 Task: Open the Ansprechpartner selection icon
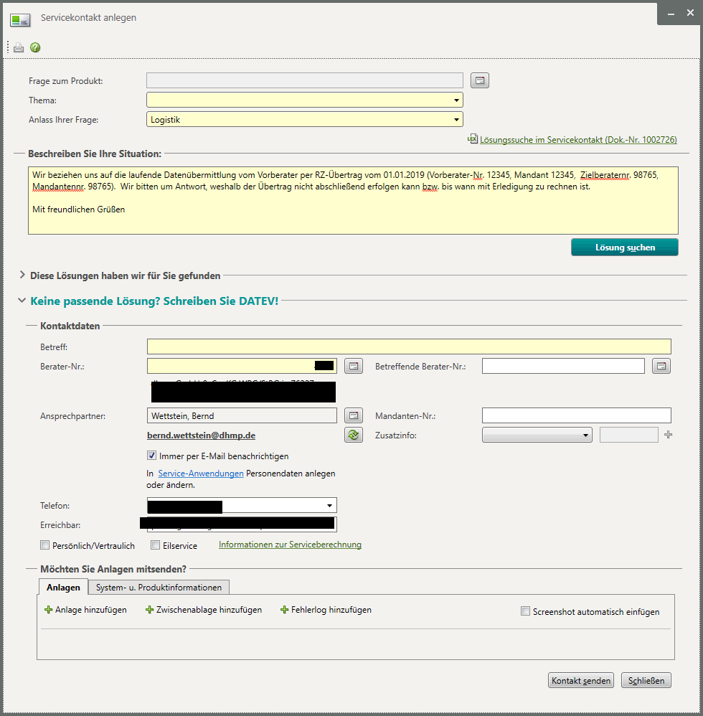point(354,415)
